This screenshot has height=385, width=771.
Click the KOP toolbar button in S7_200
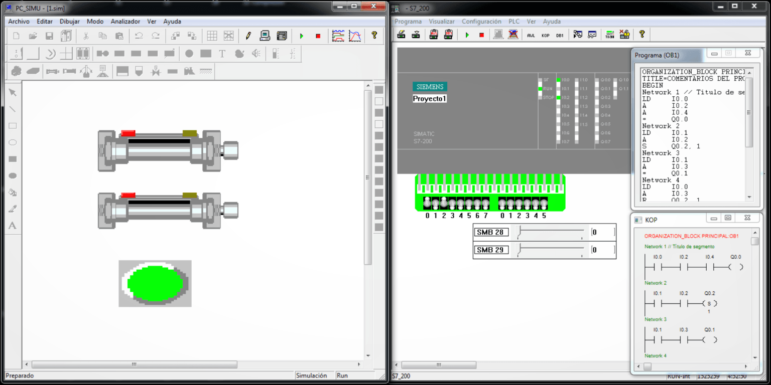point(546,35)
